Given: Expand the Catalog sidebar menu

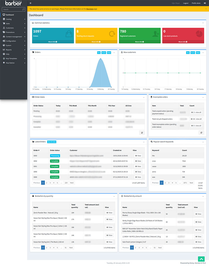Looking at the screenshot, I should coord(14,19).
